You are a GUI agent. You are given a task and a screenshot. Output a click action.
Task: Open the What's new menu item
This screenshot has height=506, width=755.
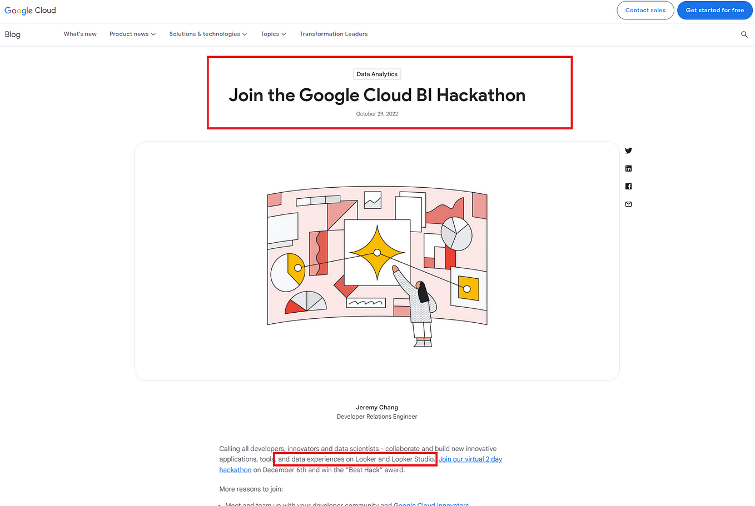point(80,34)
